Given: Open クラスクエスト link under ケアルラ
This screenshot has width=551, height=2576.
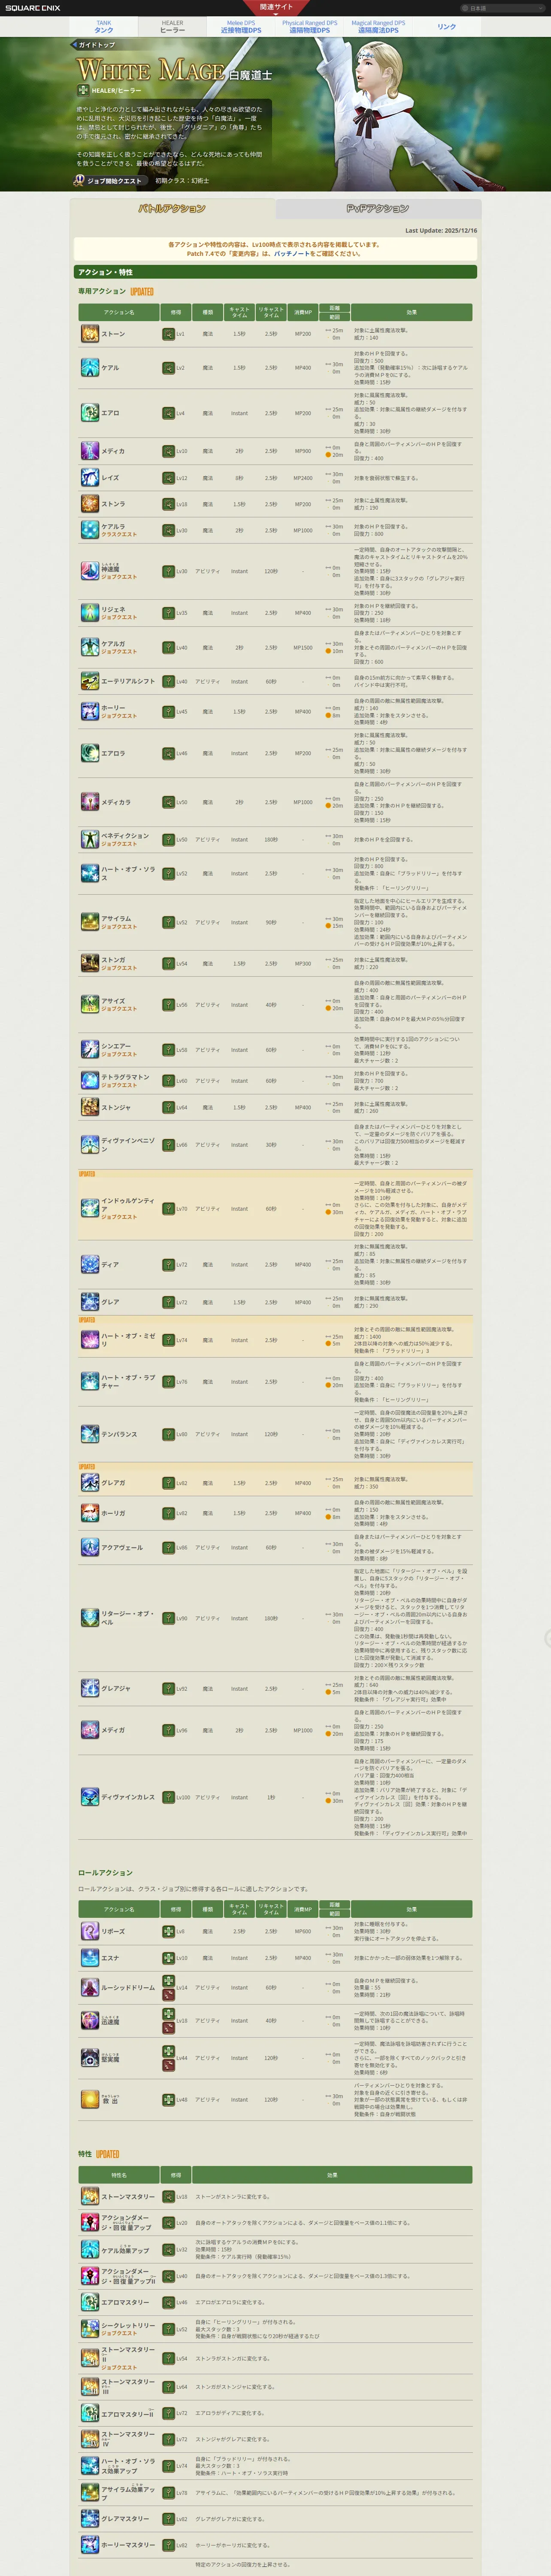Looking at the screenshot, I should pos(119,534).
